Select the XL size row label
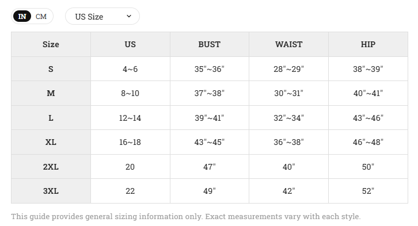This screenshot has height=226, width=418. [x=51, y=142]
